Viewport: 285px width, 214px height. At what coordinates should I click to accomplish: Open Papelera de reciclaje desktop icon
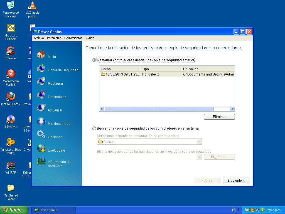click(11, 5)
